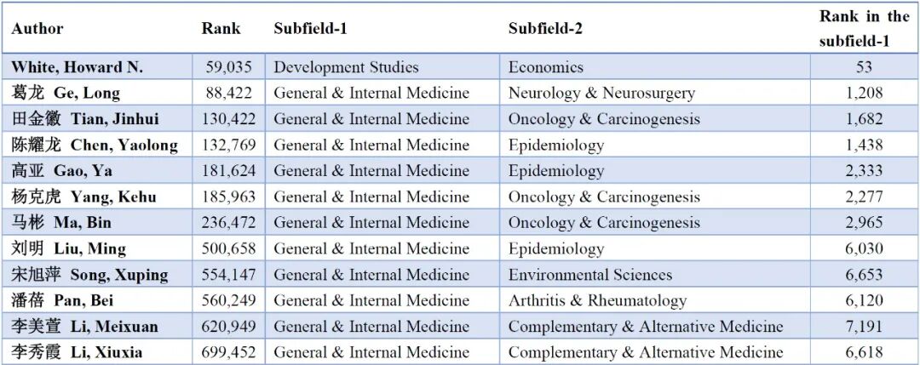The height and width of the screenshot is (365, 920).
Task: Select the rank value 500,658
Action: pyautogui.click(x=230, y=248)
